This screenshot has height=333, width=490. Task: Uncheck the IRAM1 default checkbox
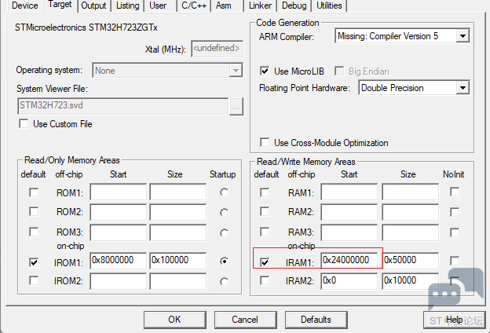pyautogui.click(x=265, y=262)
